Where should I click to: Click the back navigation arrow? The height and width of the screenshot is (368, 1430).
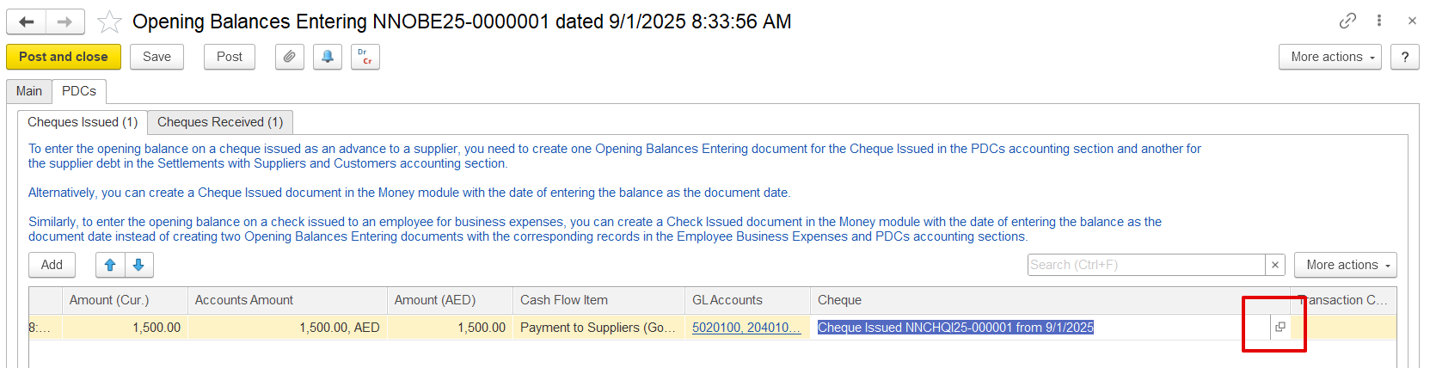pos(27,22)
